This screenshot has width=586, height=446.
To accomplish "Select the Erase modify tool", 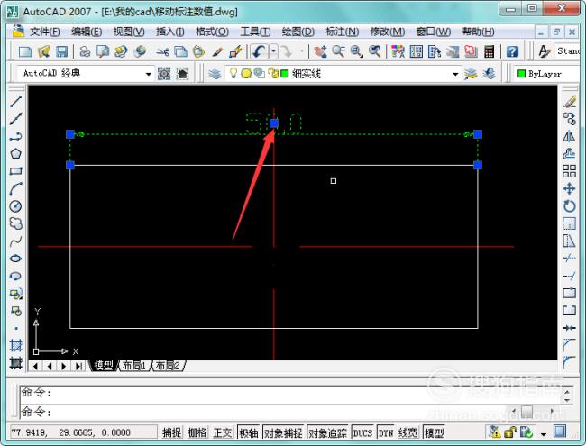I will (x=570, y=101).
